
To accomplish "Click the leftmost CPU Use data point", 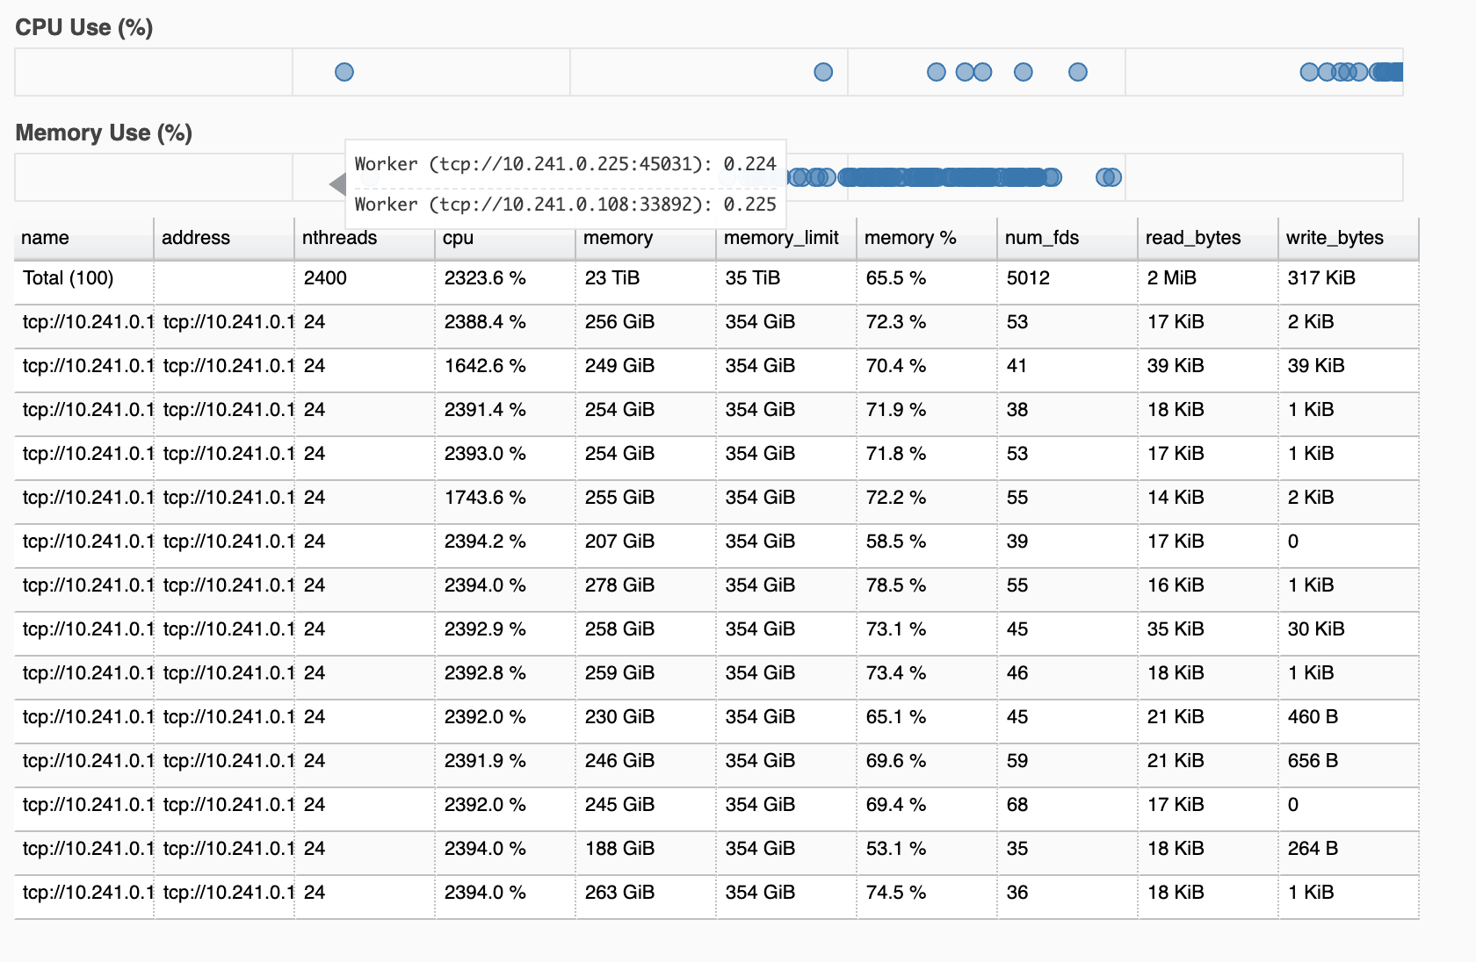I will coord(344,72).
